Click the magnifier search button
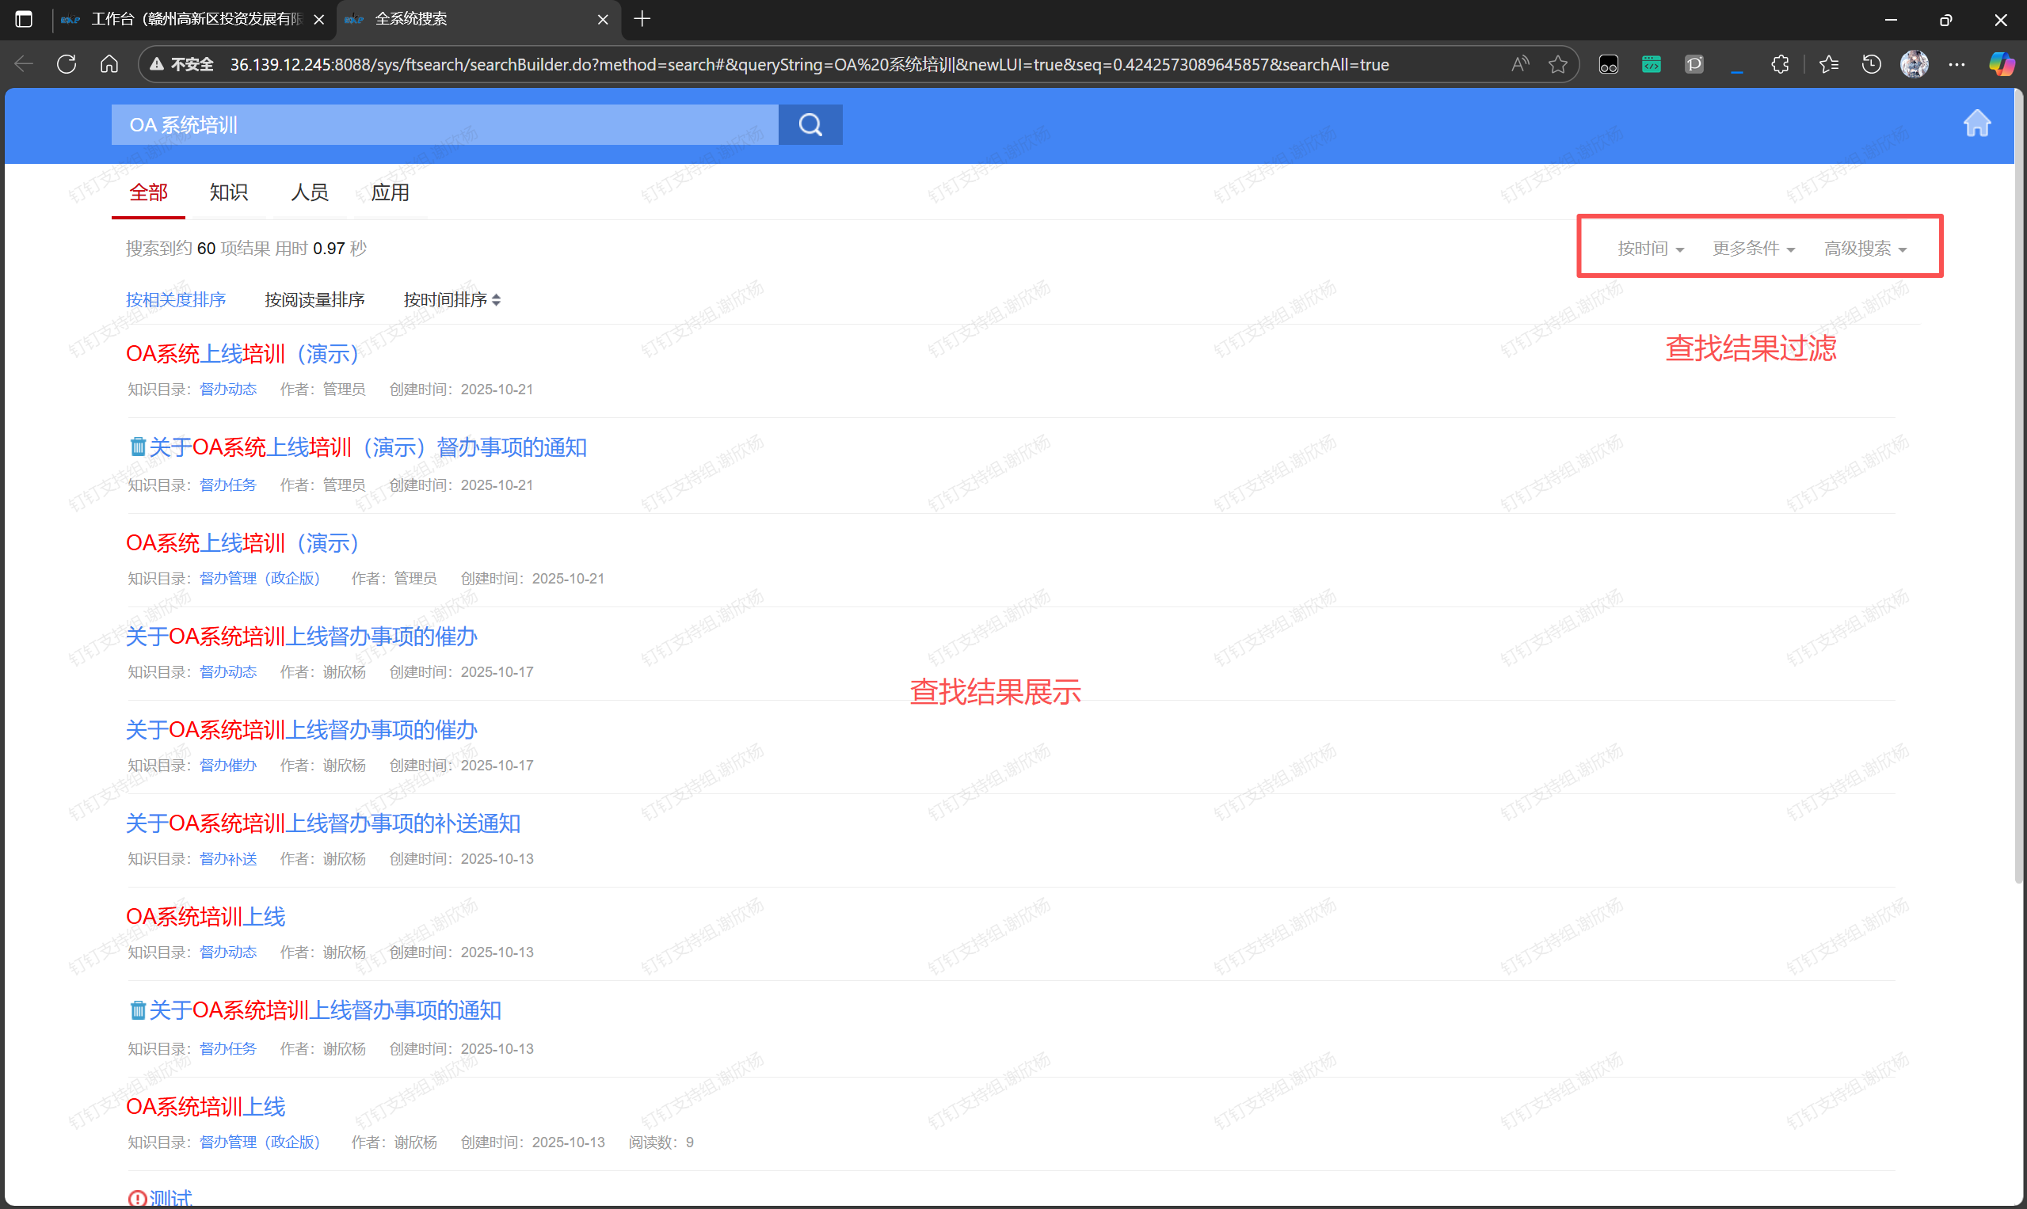 (x=810, y=124)
